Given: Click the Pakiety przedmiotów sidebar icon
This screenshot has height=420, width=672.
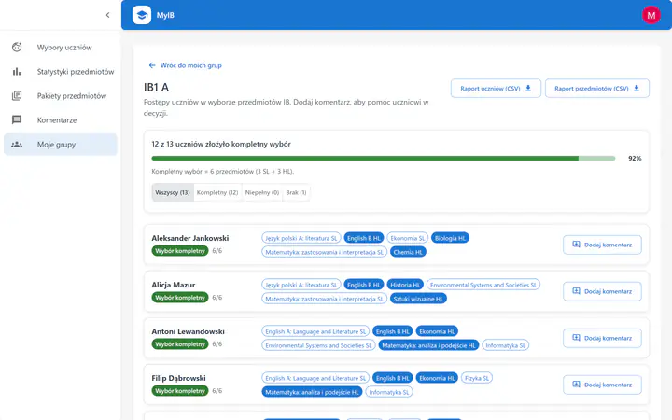Looking at the screenshot, I should (17, 95).
